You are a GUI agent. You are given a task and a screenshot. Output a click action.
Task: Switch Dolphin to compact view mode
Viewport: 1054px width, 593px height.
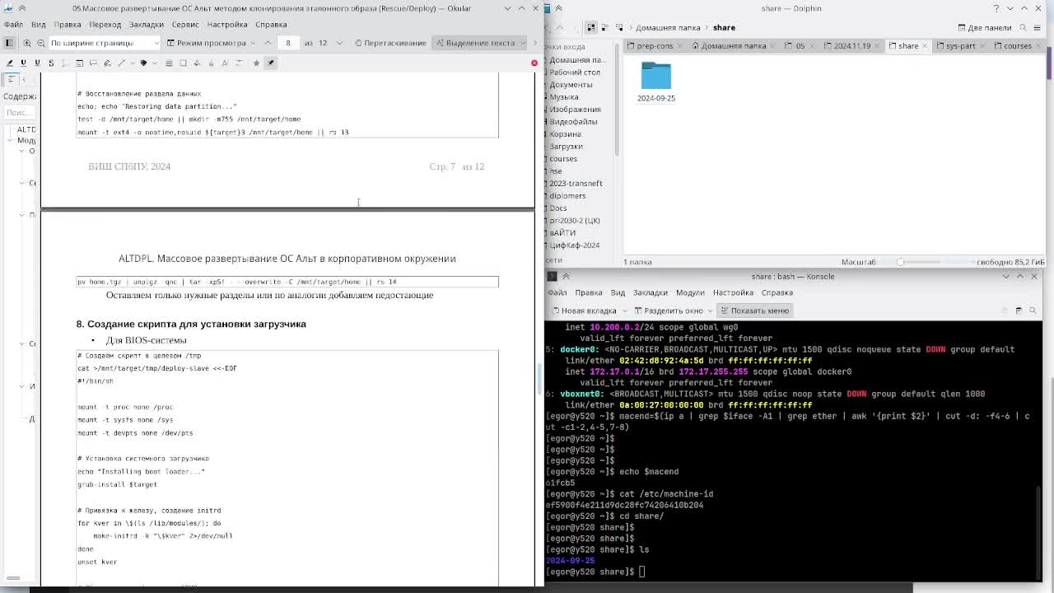pyautogui.click(x=605, y=27)
